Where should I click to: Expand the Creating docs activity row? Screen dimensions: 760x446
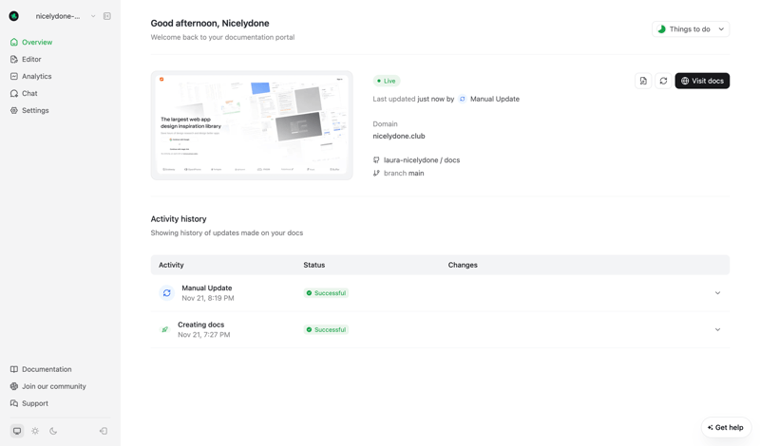[717, 330]
